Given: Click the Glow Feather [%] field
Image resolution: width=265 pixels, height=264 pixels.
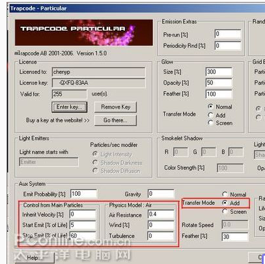Looking at the screenshot, I should point(219,94).
